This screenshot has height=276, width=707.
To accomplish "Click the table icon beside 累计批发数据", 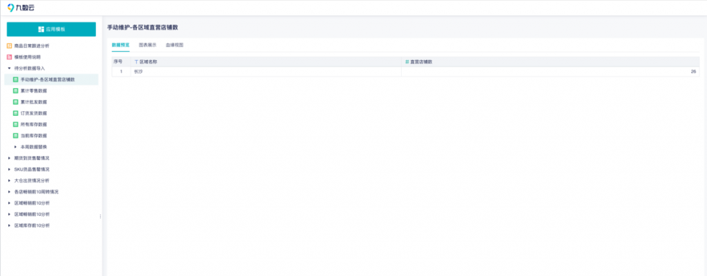I will (x=16, y=101).
